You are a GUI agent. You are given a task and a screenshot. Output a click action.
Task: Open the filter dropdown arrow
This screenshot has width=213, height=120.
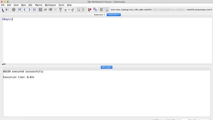point(69,10)
